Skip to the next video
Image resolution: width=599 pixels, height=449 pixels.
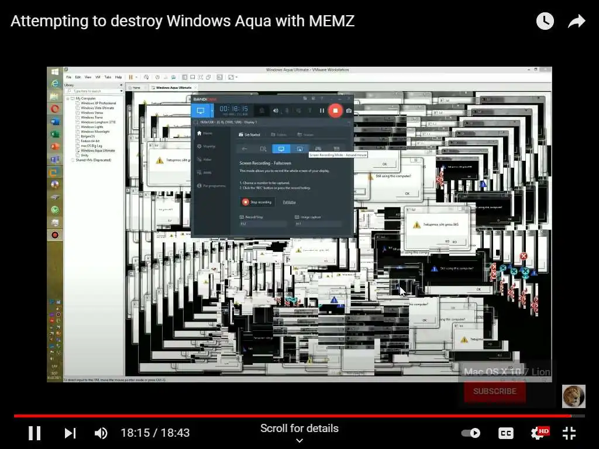[70, 433]
